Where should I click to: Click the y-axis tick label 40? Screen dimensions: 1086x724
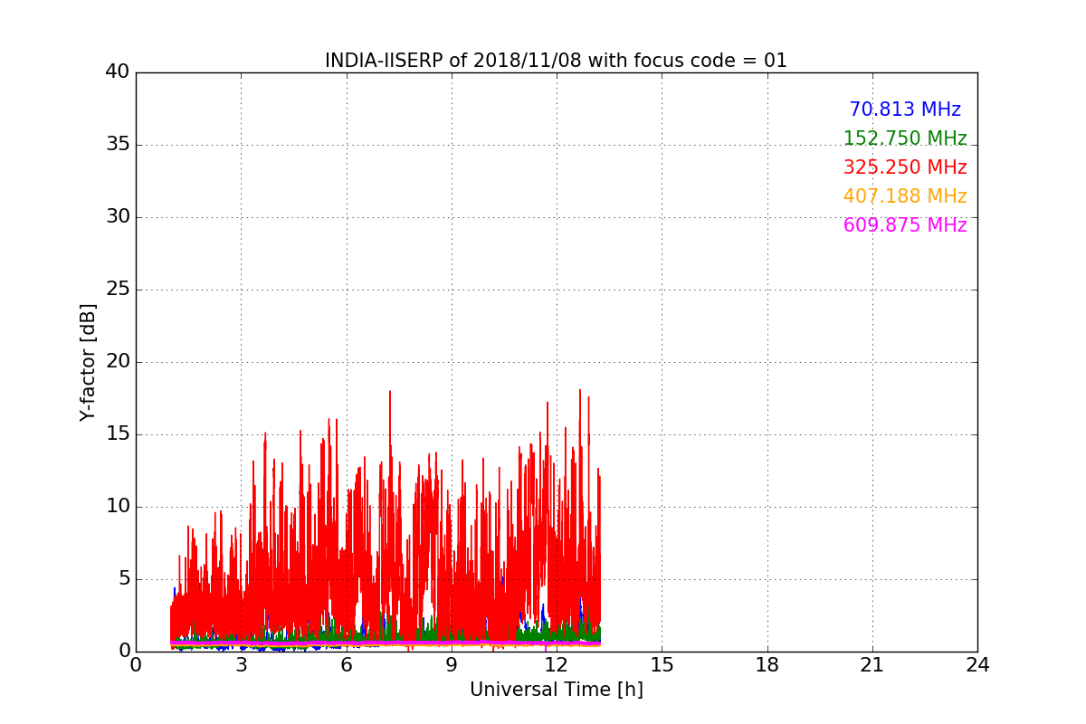[x=117, y=72]
